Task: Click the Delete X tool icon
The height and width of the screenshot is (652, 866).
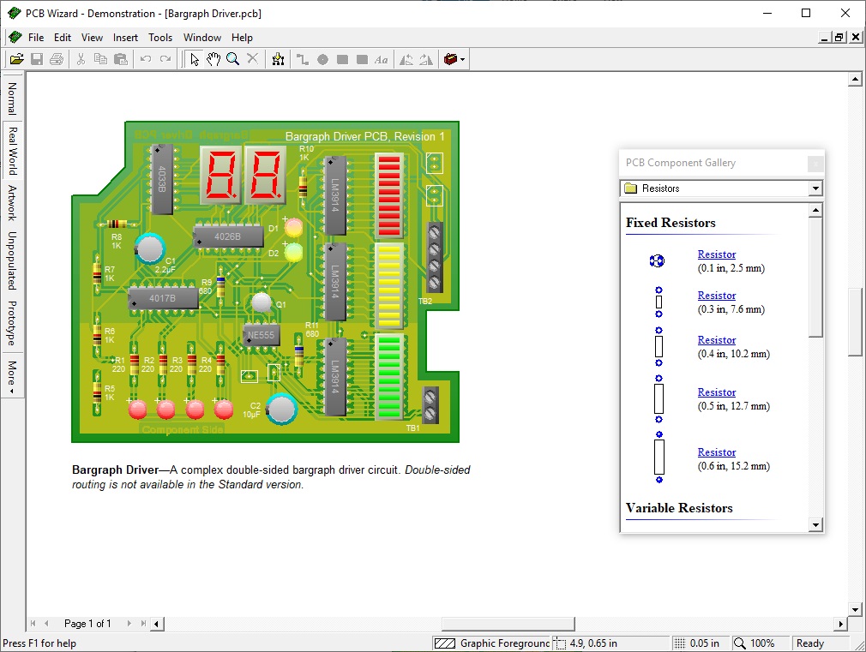Action: (252, 59)
